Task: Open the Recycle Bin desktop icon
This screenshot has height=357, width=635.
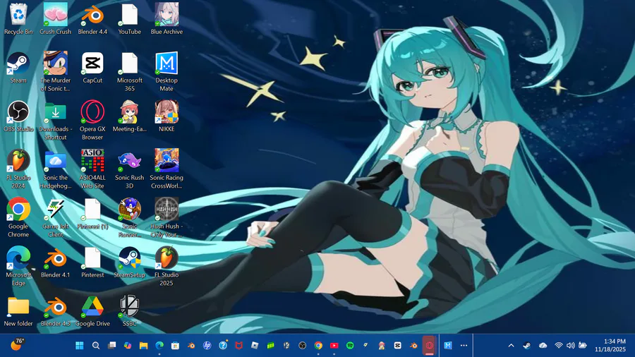Action: point(18,19)
